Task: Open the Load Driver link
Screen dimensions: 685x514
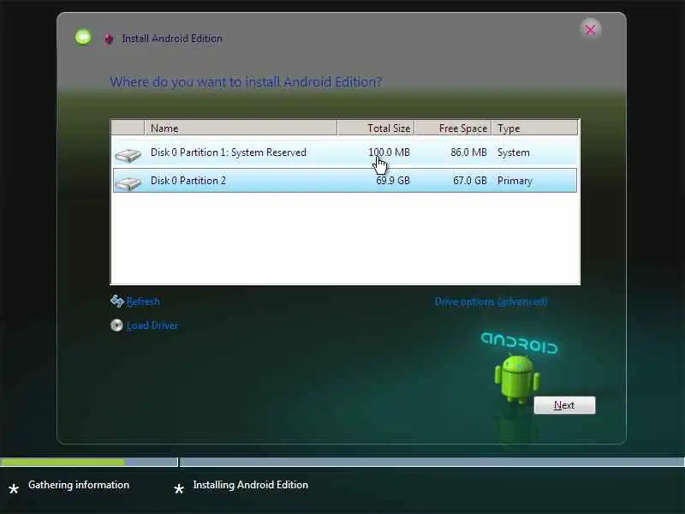Action: (x=152, y=326)
